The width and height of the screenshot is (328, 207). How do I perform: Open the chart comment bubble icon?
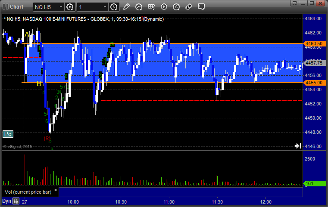(x=201, y=7)
